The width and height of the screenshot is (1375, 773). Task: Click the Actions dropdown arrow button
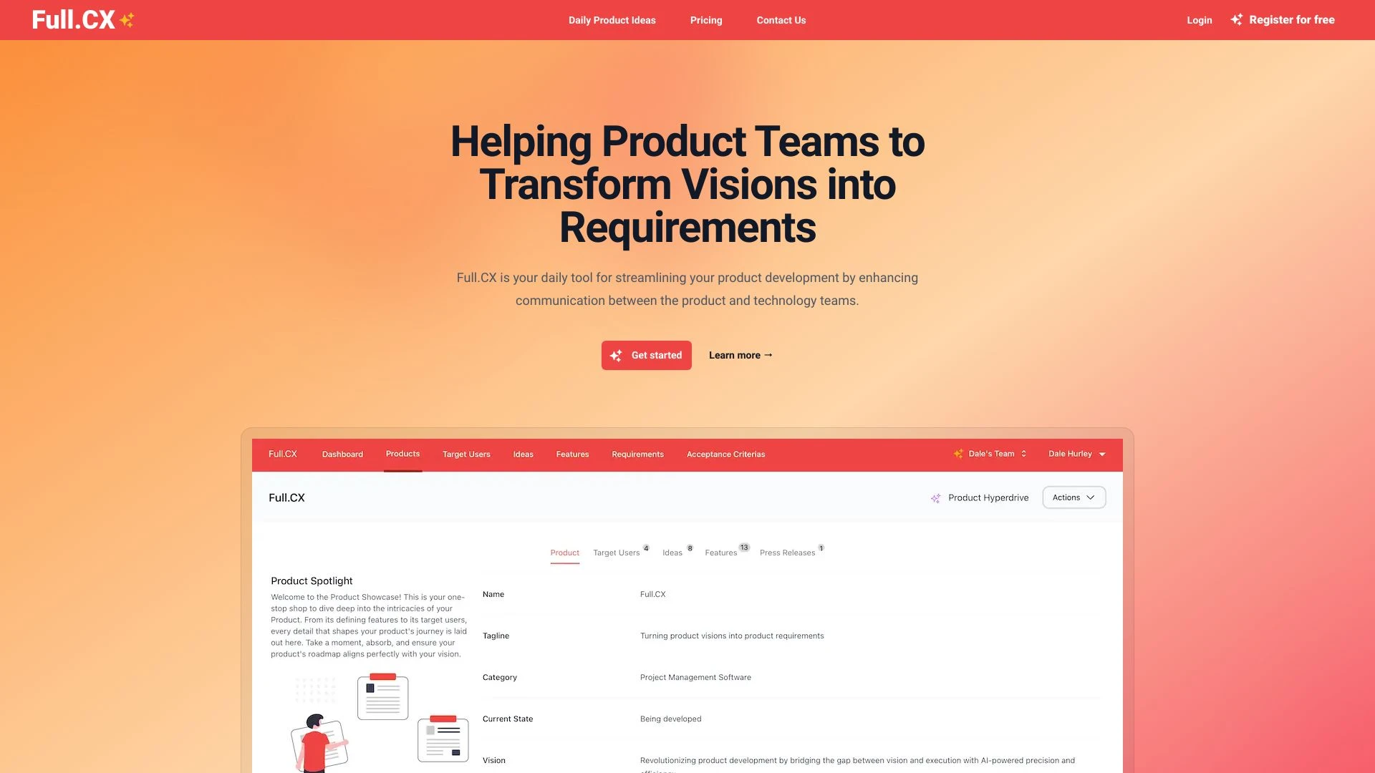[x=1090, y=497]
